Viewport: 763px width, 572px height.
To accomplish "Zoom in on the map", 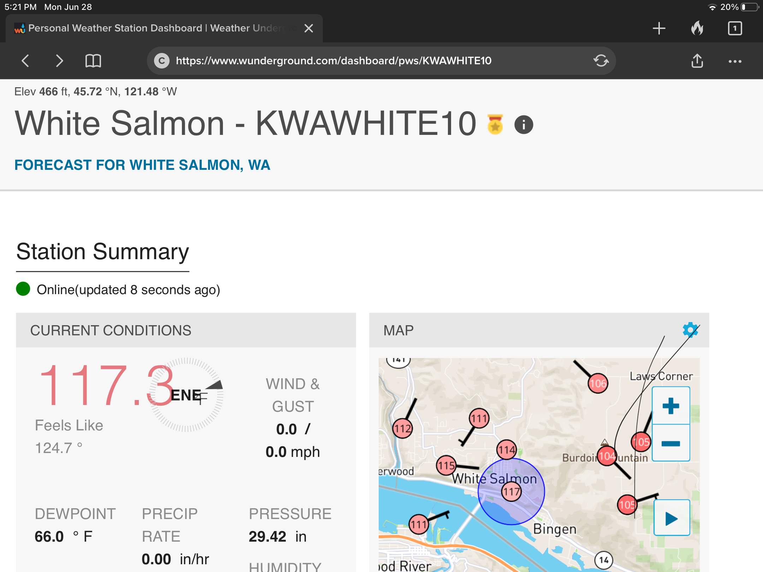I will click(x=671, y=406).
